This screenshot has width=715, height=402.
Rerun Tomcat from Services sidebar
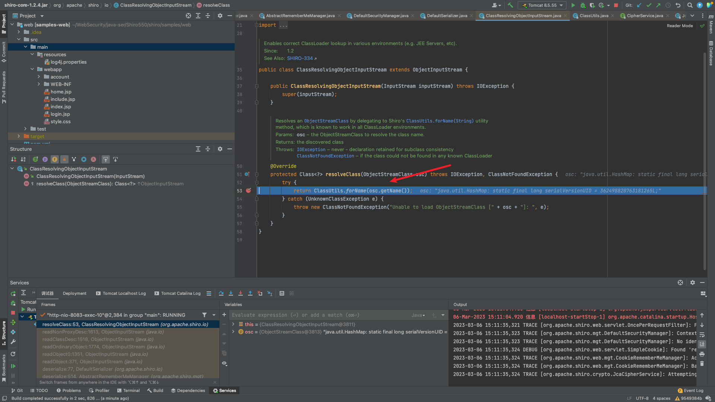click(x=13, y=294)
